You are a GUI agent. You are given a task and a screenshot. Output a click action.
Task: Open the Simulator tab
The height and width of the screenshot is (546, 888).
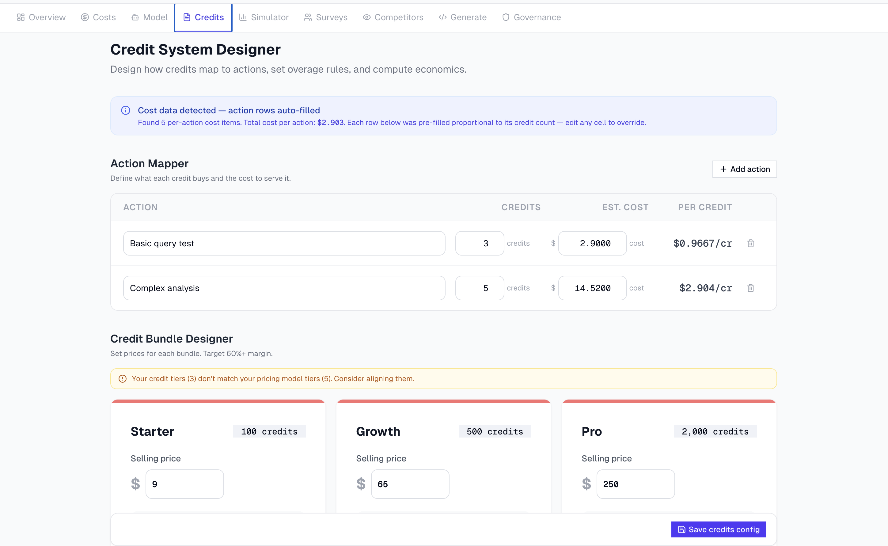tap(264, 17)
